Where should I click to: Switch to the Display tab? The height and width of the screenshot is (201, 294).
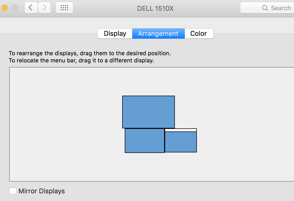click(115, 33)
